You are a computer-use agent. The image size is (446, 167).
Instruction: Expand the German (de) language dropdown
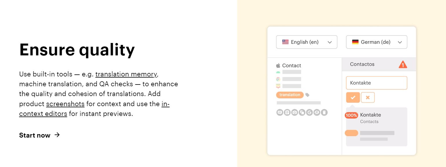pyautogui.click(x=377, y=42)
